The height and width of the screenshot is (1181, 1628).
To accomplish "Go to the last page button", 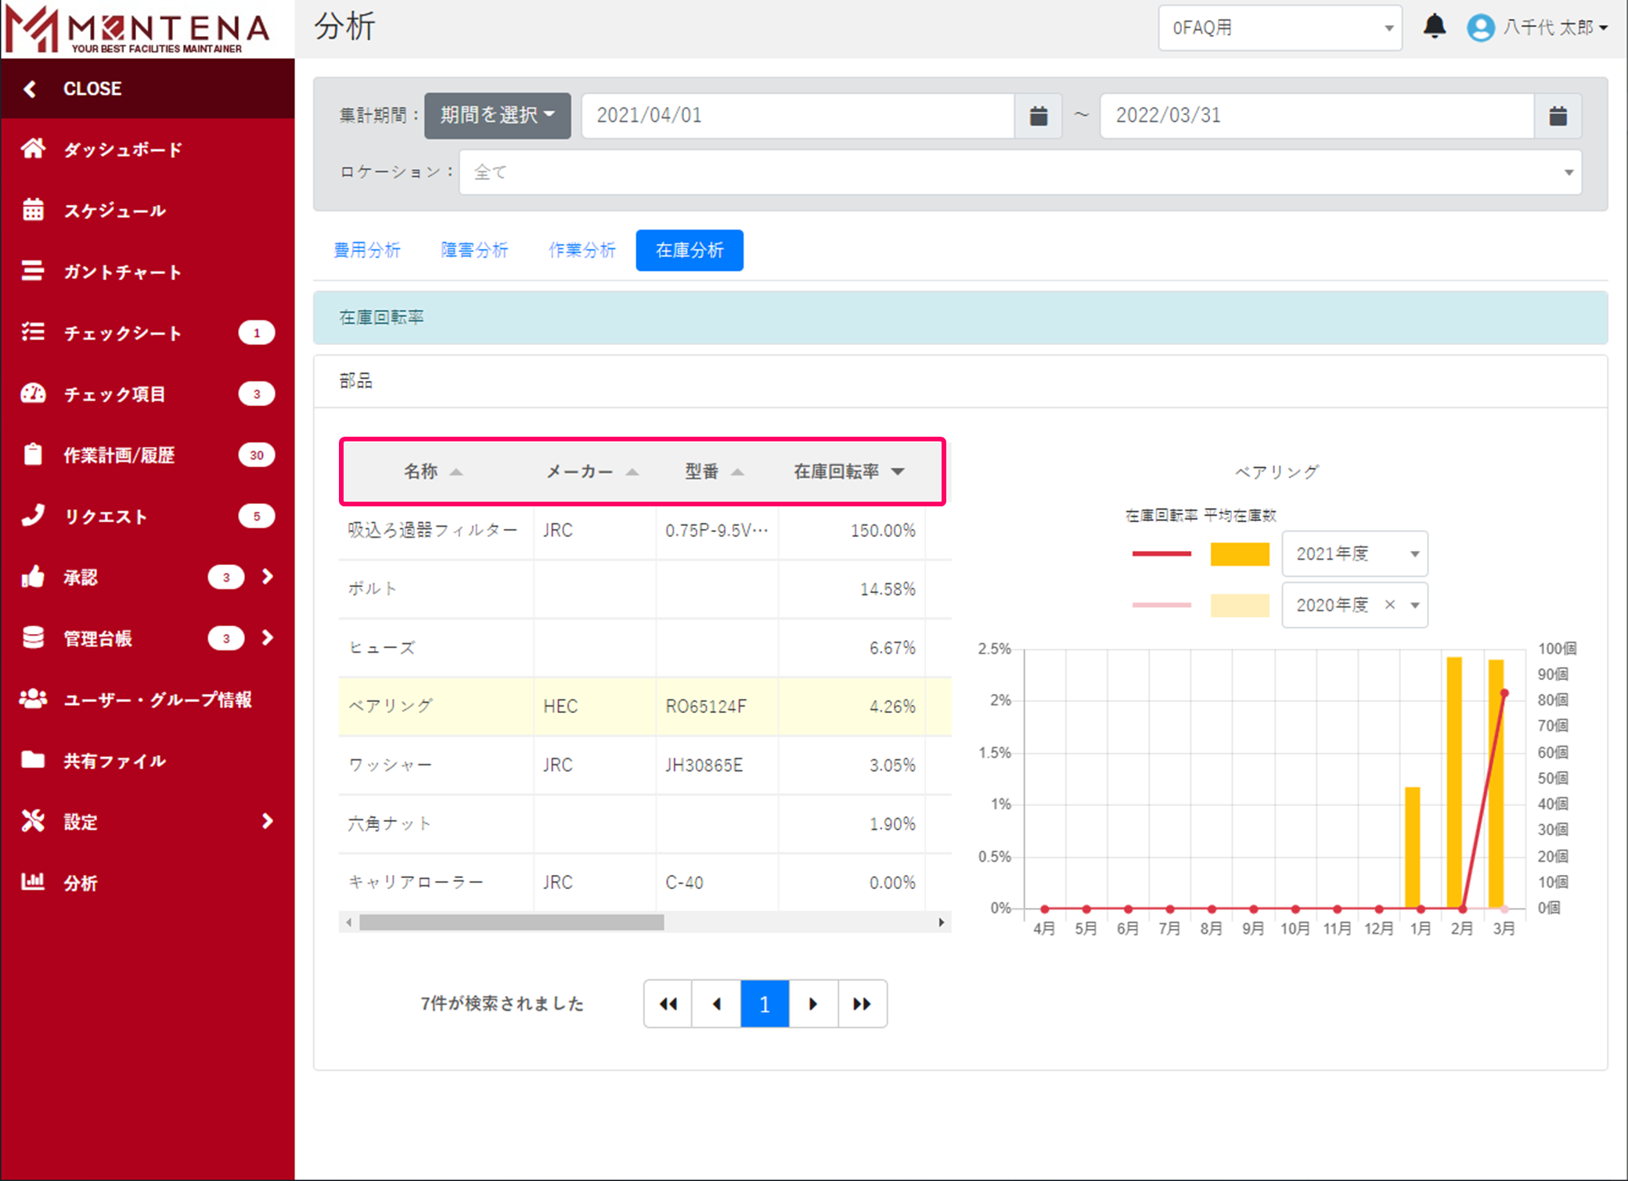I will [862, 1003].
